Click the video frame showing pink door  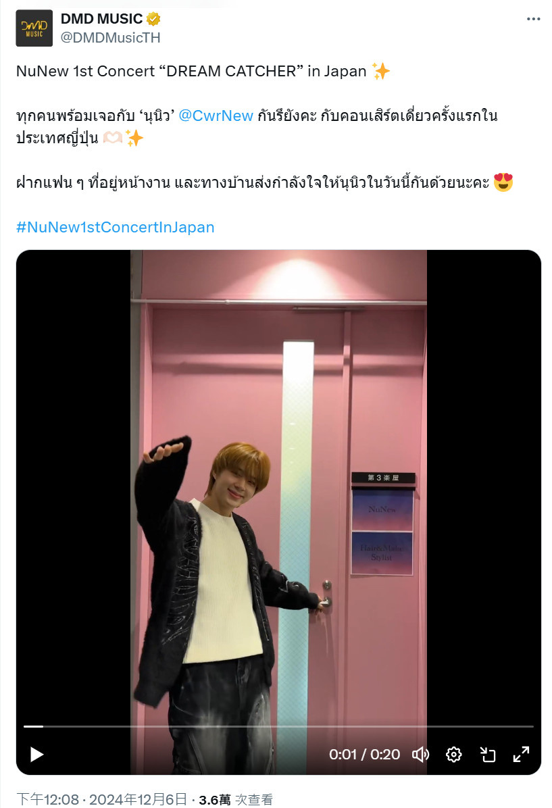coord(278,484)
